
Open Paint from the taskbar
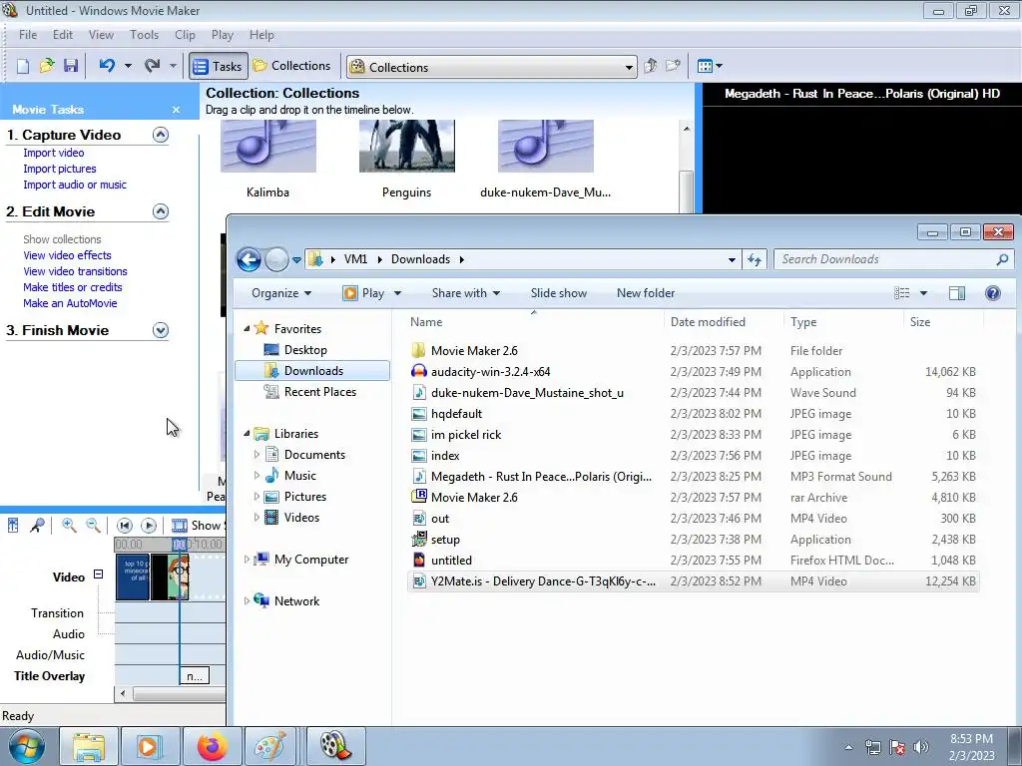pos(271,746)
